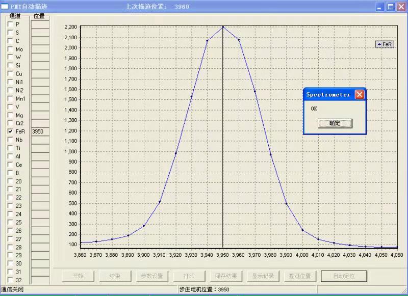Click the 保存结果 save results button
The height and width of the screenshot is (296, 408).
tap(226, 276)
